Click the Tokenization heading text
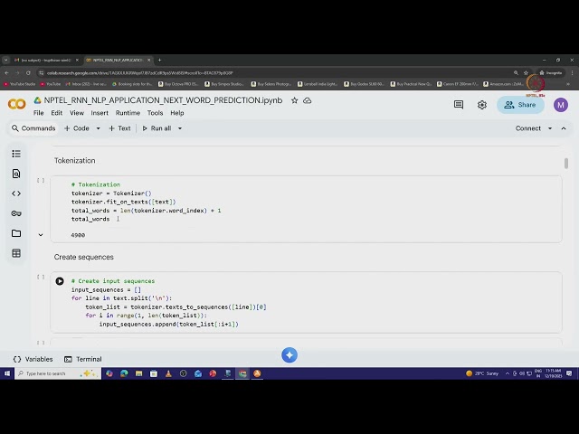Image resolution: width=579 pixels, height=434 pixels. click(x=74, y=161)
